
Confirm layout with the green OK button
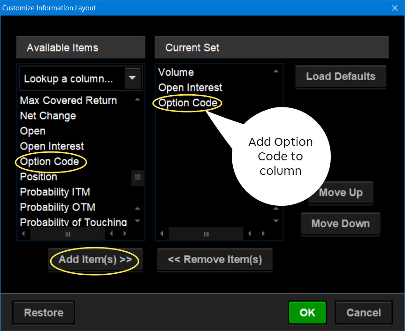307,313
